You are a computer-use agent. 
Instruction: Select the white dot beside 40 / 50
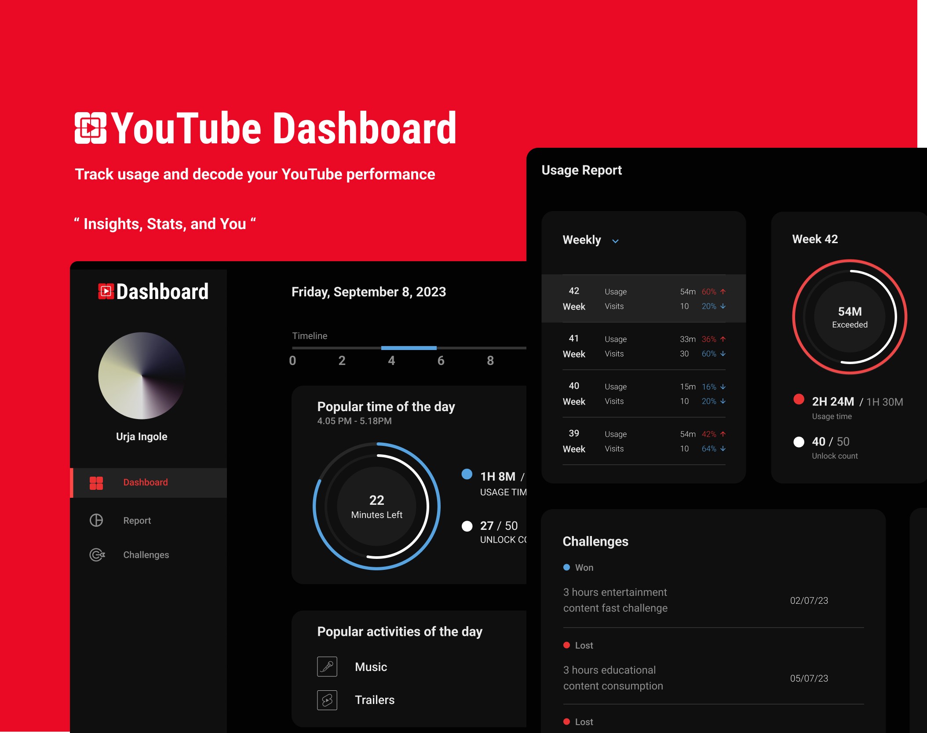(x=799, y=442)
